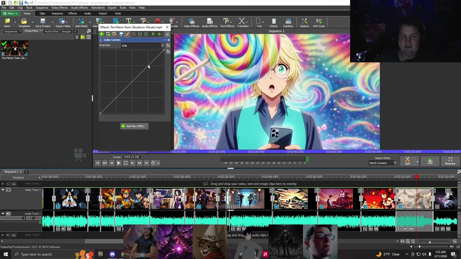
Task: Click the save effect chain floppy icon
Action: pos(121,34)
